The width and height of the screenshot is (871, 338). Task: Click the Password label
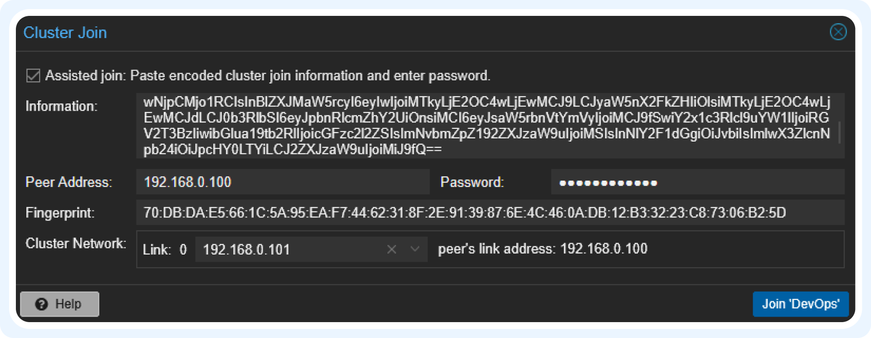472,182
